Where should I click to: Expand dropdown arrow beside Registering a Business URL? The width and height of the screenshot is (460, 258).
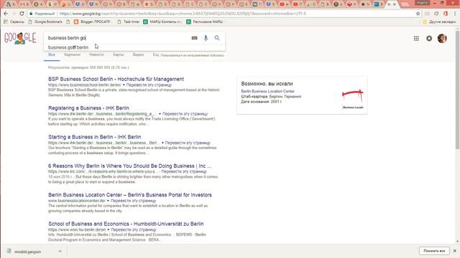160,114
